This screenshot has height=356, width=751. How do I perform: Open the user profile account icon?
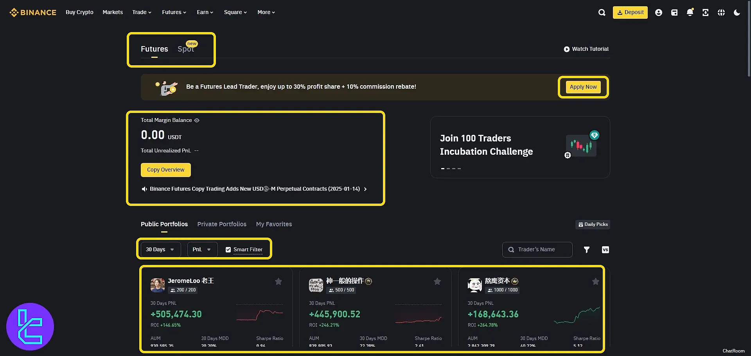[x=659, y=13]
